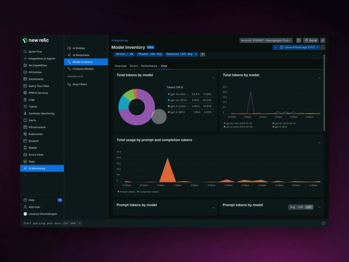The height and width of the screenshot is (262, 349).
Task: Switch to the Errors tab
Action: pos(134,66)
